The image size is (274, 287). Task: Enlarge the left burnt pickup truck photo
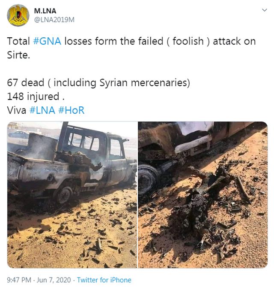[x=72, y=195]
